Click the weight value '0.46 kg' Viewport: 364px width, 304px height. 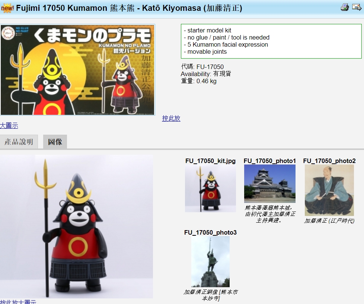[x=206, y=81]
